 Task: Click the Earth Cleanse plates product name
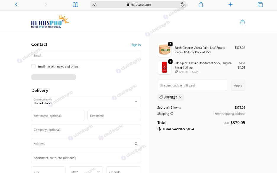(x=200, y=50)
